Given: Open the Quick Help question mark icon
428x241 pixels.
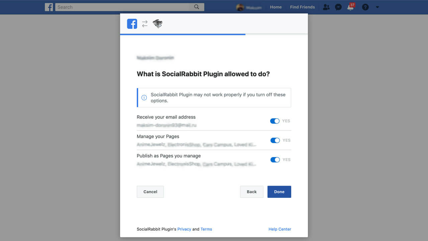Looking at the screenshot, I should [365, 7].
